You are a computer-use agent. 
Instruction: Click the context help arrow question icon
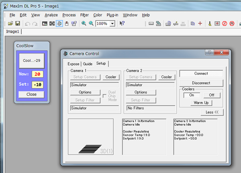point(122,23)
